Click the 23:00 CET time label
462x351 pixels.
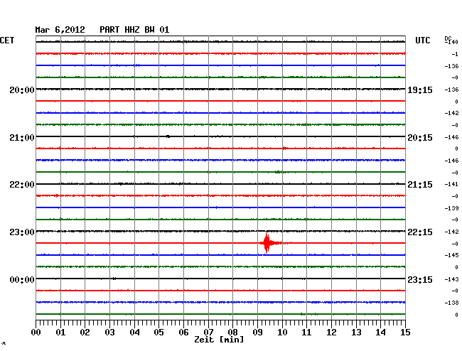[22, 232]
